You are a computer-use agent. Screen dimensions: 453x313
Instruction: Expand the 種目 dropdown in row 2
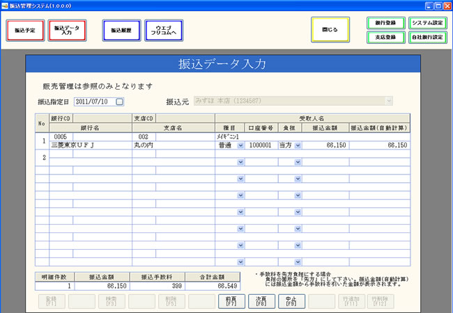coord(240,163)
